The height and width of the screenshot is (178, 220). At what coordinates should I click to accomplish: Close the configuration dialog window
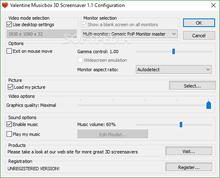213,5
